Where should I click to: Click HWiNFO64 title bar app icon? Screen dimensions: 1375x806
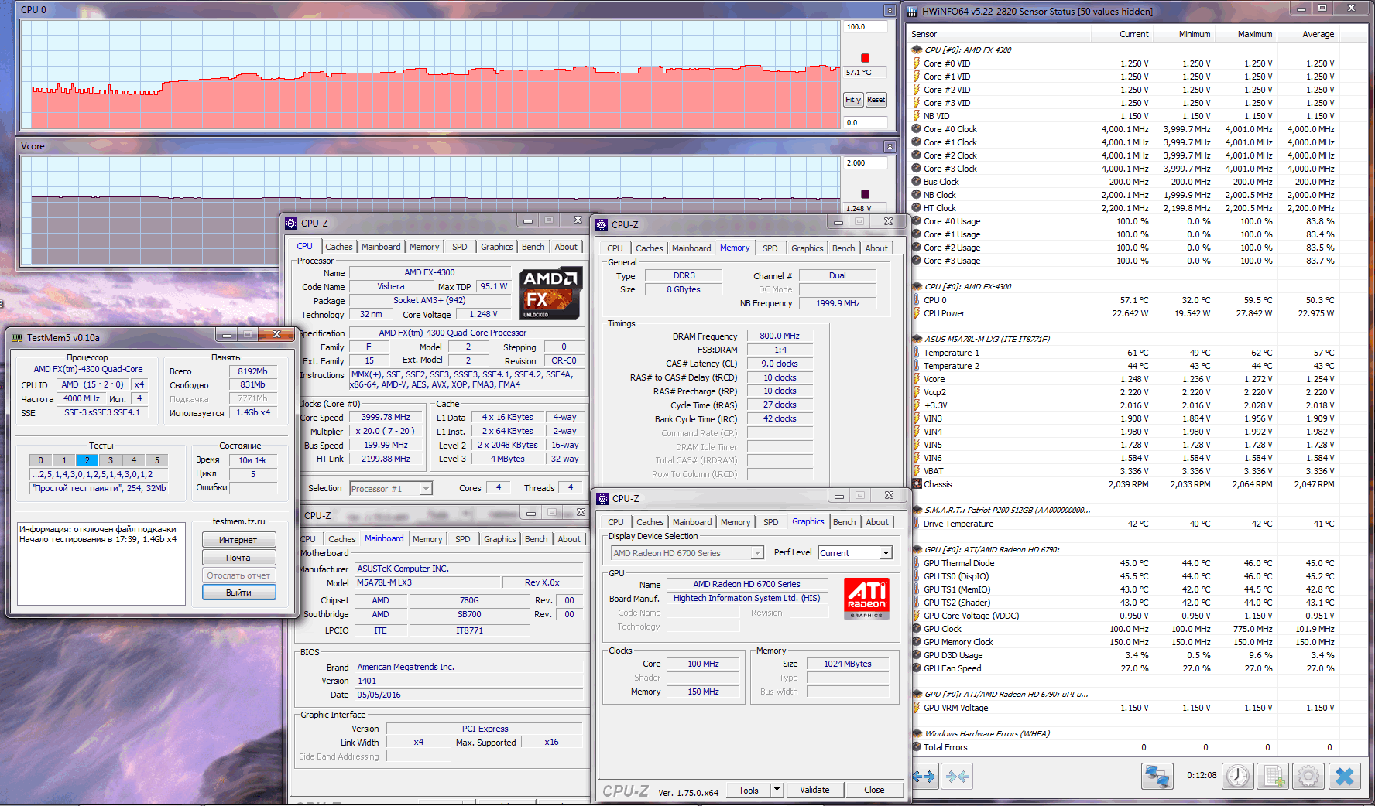click(913, 11)
